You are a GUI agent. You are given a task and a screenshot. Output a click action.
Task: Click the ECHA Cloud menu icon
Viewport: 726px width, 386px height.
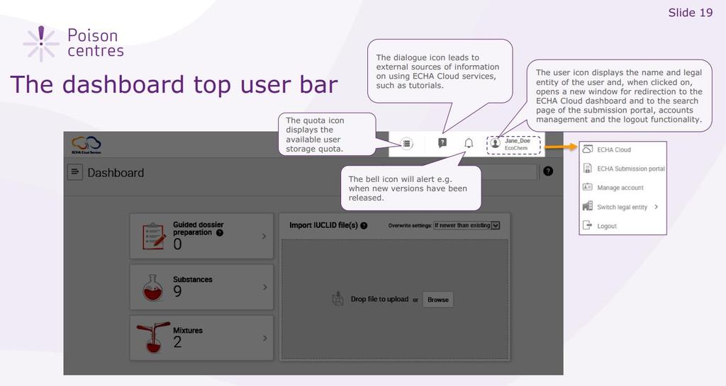coord(587,149)
